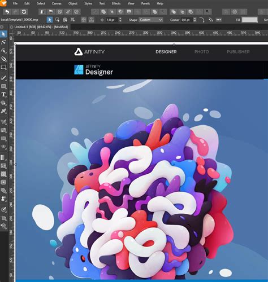Open the Effects menu
Viewport: 268px width, 282px height.
(x=116, y=3)
